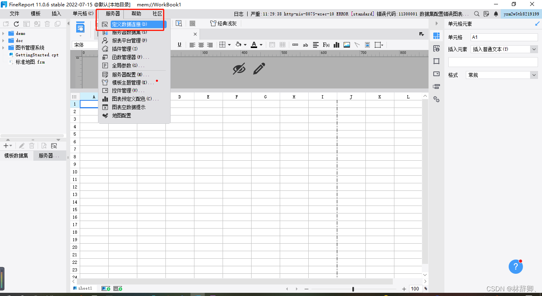Open the search magnifier icon top right
The width and height of the screenshot is (542, 296).
pyautogui.click(x=477, y=14)
